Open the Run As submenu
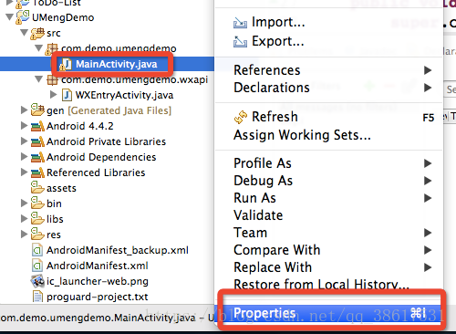 point(328,198)
